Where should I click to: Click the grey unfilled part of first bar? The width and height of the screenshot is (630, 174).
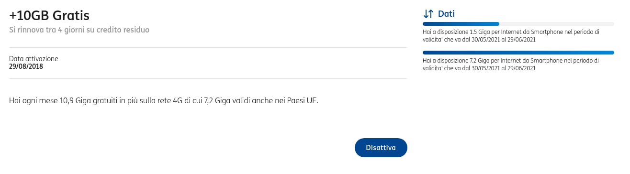tap(557, 24)
